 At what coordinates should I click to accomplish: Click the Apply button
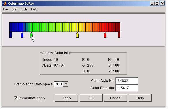click(67, 98)
